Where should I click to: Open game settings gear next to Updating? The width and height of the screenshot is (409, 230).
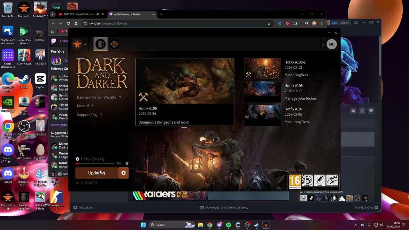click(x=123, y=173)
